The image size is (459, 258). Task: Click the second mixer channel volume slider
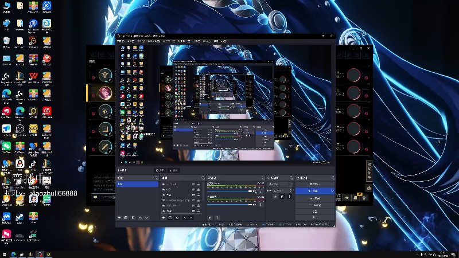click(x=230, y=205)
